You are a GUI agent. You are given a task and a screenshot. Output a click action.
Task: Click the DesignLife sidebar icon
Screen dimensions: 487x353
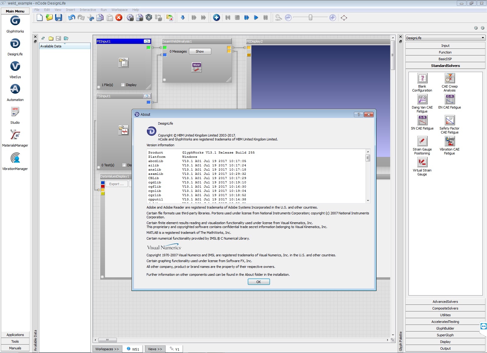point(15,43)
